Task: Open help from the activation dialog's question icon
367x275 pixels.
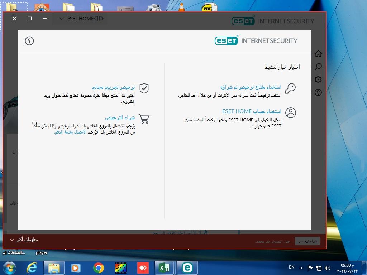Action: [29, 41]
